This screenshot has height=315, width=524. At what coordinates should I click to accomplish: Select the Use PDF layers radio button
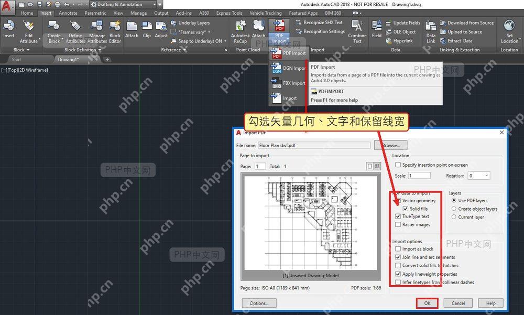tap(454, 200)
